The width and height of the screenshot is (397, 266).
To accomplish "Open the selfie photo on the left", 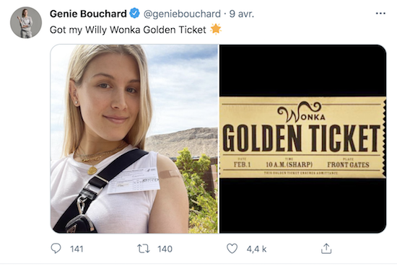I will coord(134,138).
